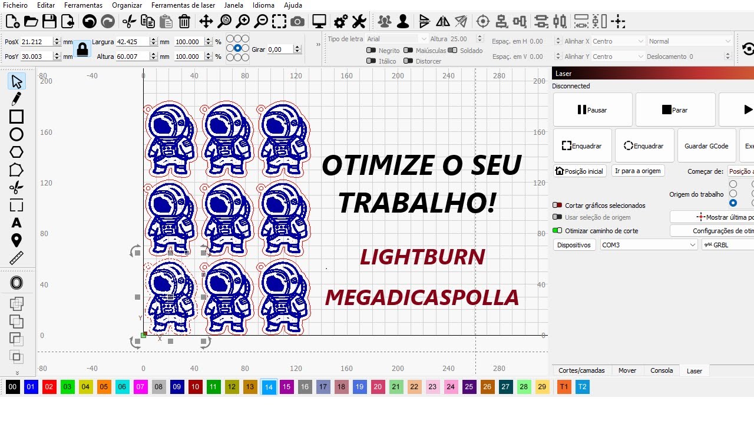The image size is (754, 424).
Task: Delete selection with the trash can icon
Action: [184, 22]
